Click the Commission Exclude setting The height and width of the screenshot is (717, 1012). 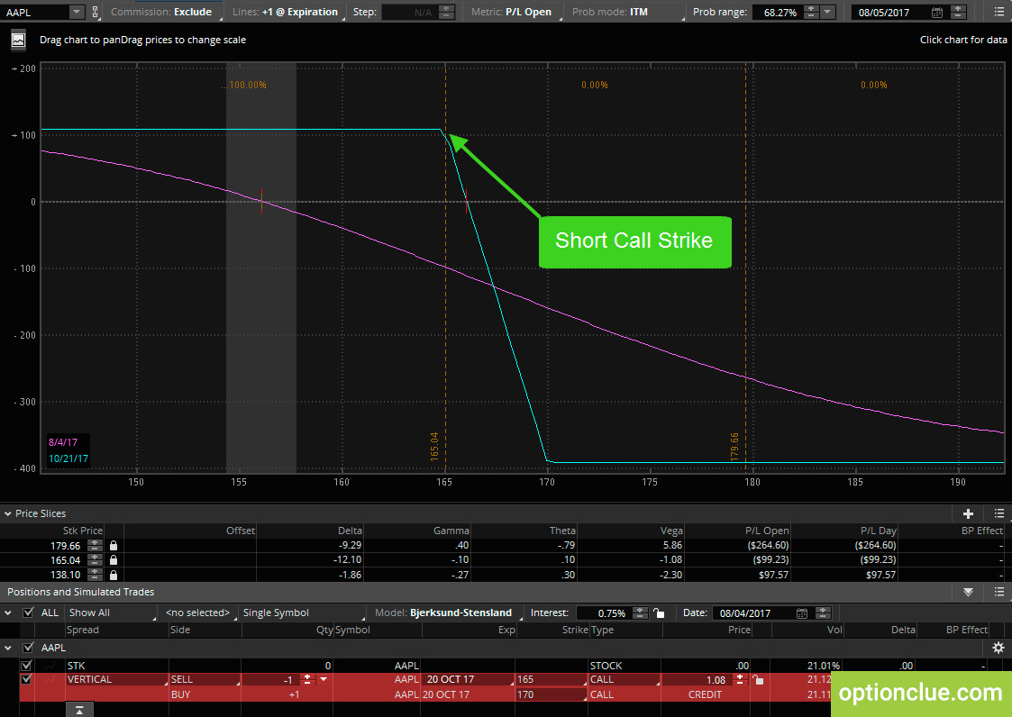[161, 13]
